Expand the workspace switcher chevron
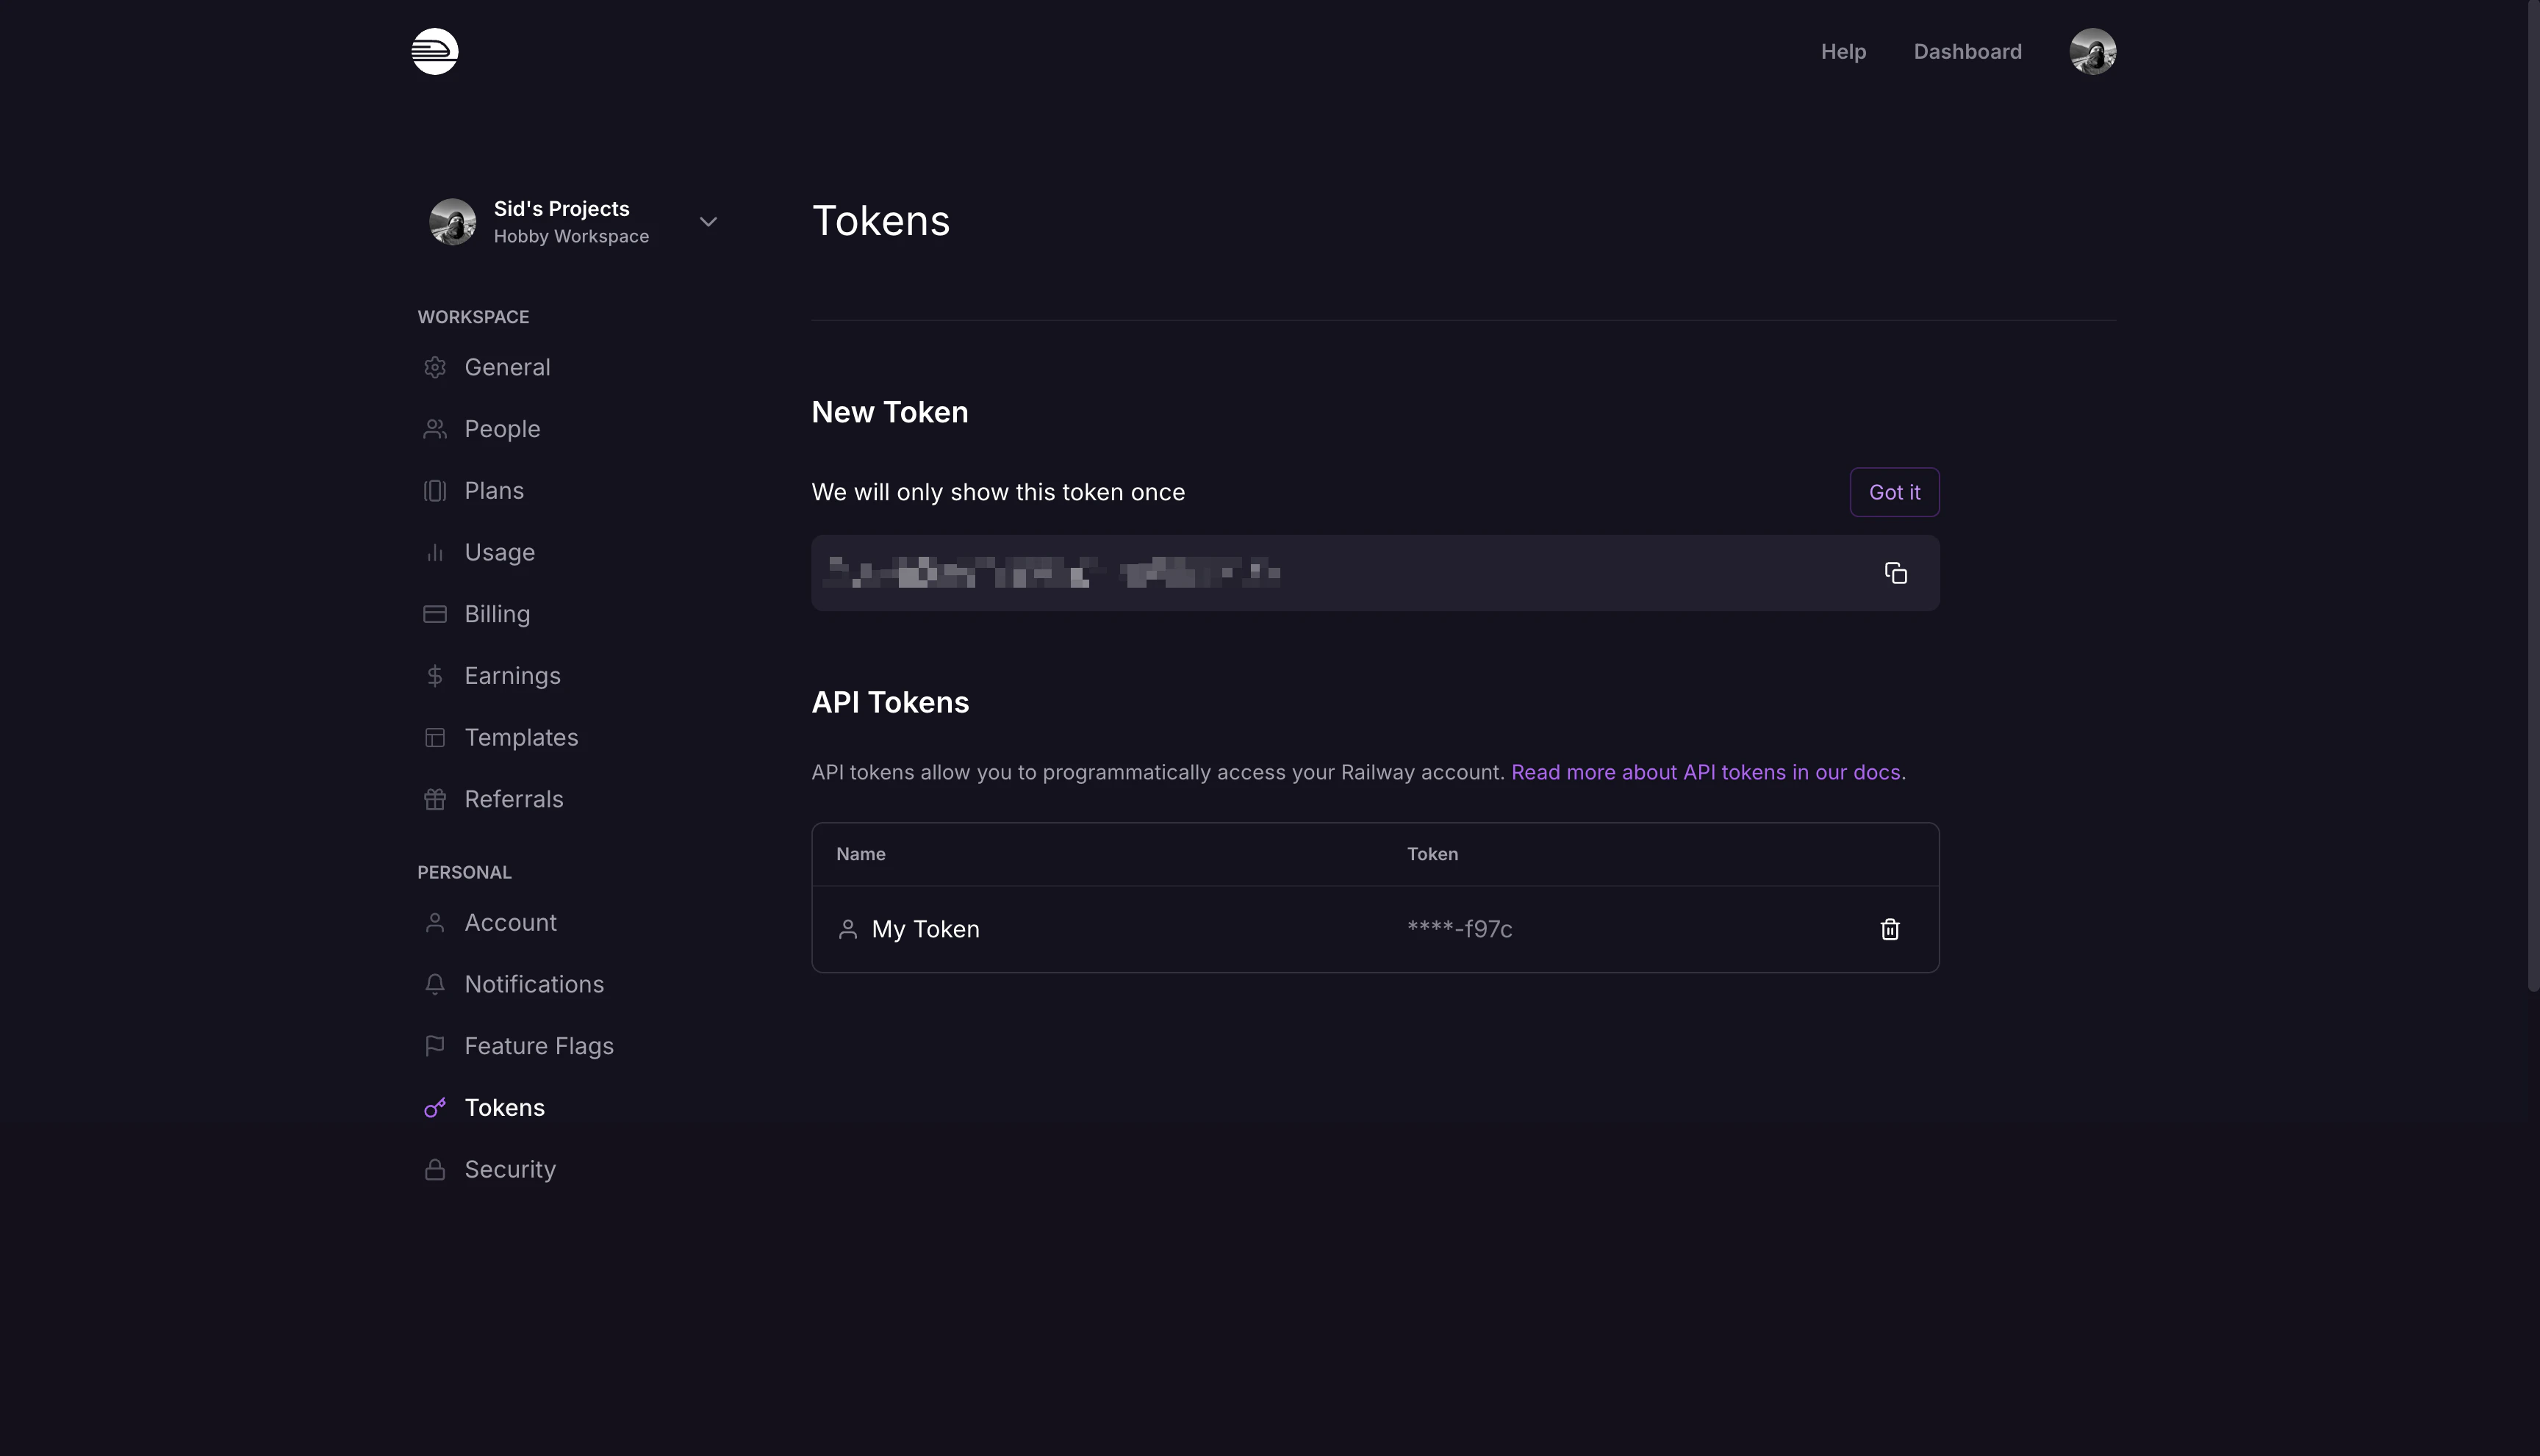The image size is (2540, 1456). pos(708,221)
